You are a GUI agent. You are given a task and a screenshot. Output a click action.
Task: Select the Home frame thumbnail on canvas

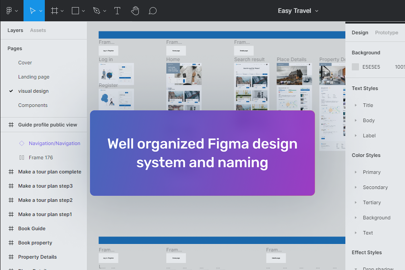pos(184,87)
